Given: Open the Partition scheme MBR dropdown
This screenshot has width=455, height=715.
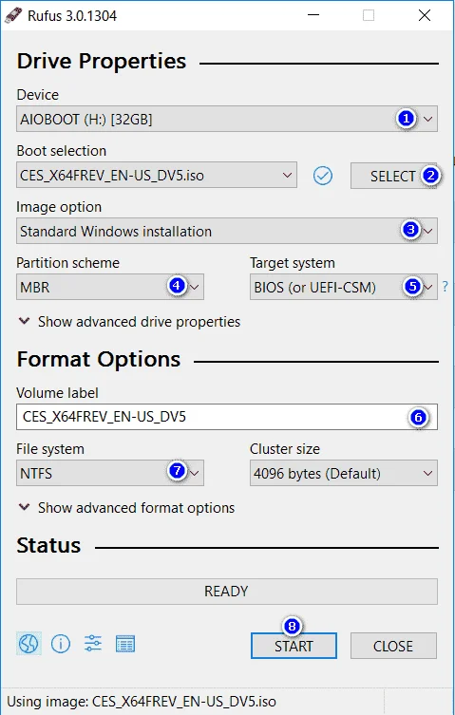Looking at the screenshot, I should point(110,287).
